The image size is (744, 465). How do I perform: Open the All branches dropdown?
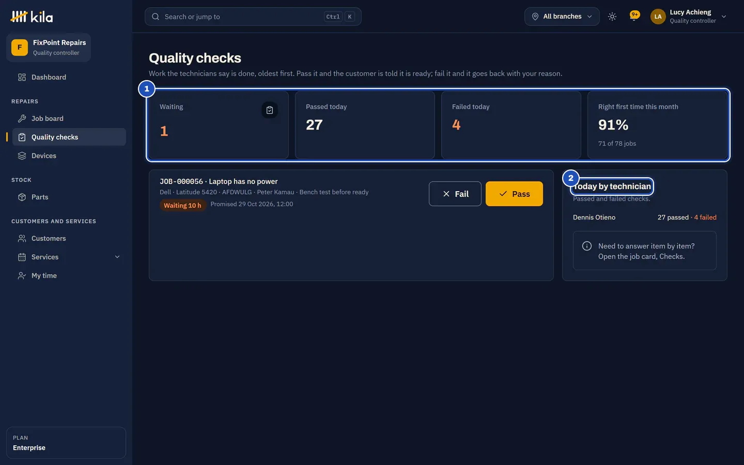[x=562, y=17]
